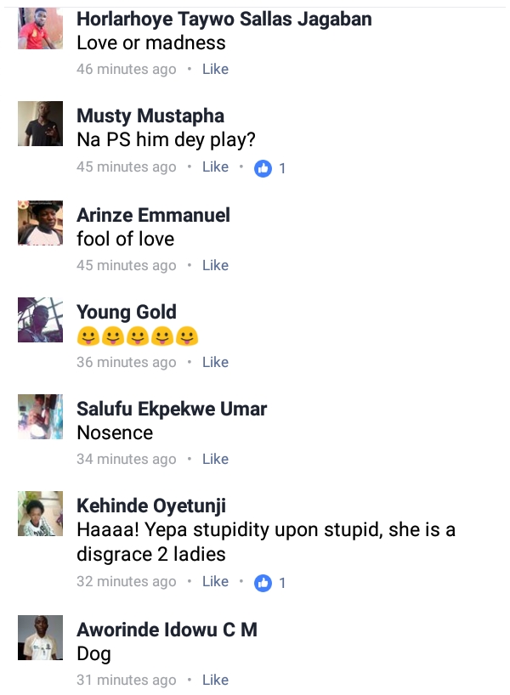Tap Salufu Ekpekwe Umar's avatar

41,417
